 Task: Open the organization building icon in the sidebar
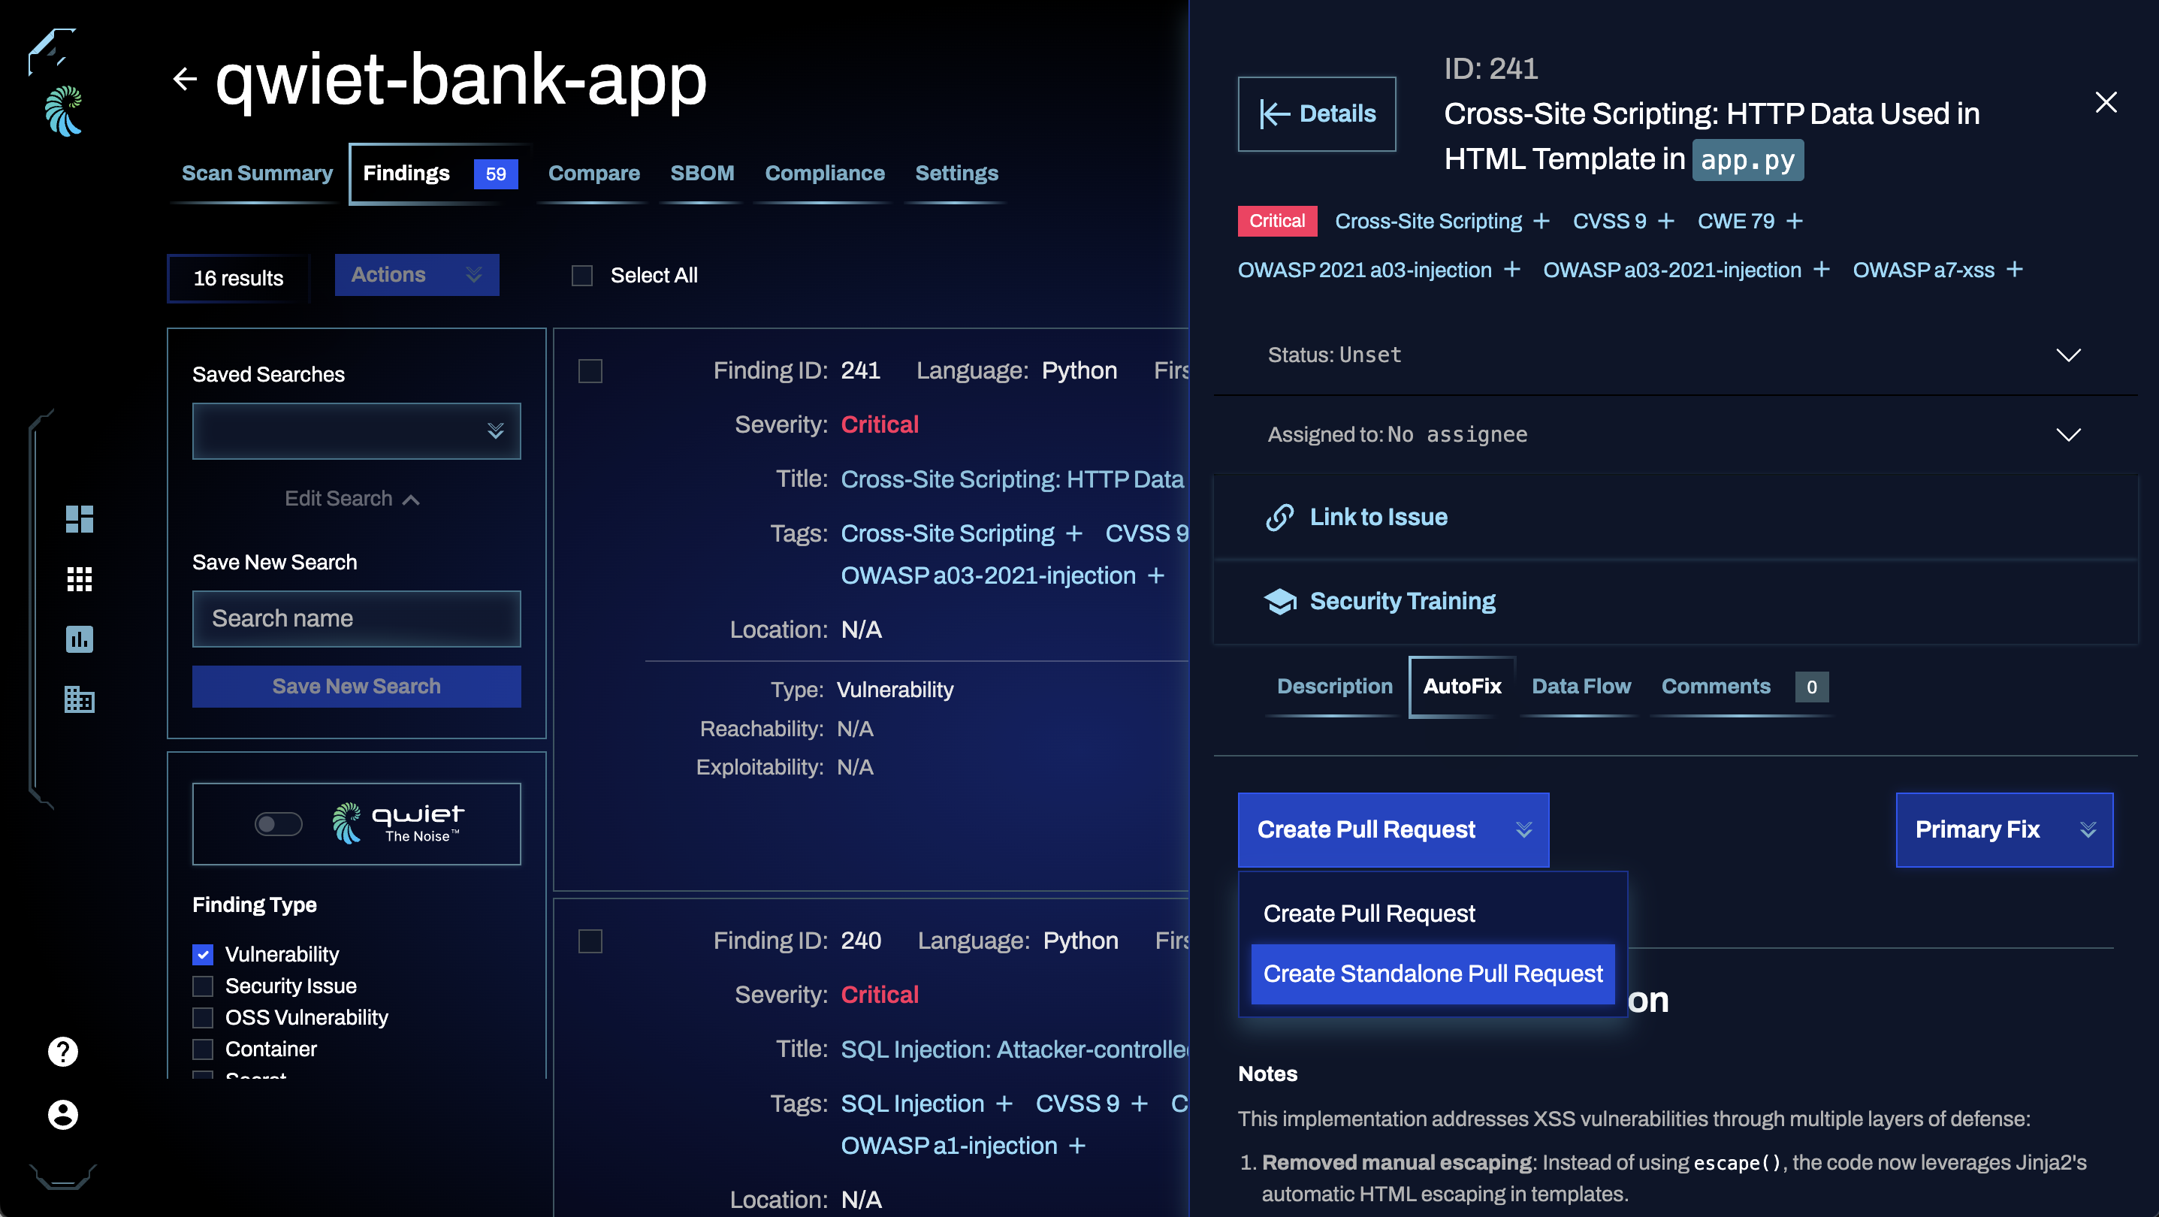80,699
